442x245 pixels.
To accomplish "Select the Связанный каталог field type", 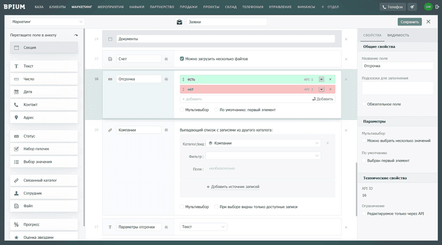I will click(x=44, y=181).
